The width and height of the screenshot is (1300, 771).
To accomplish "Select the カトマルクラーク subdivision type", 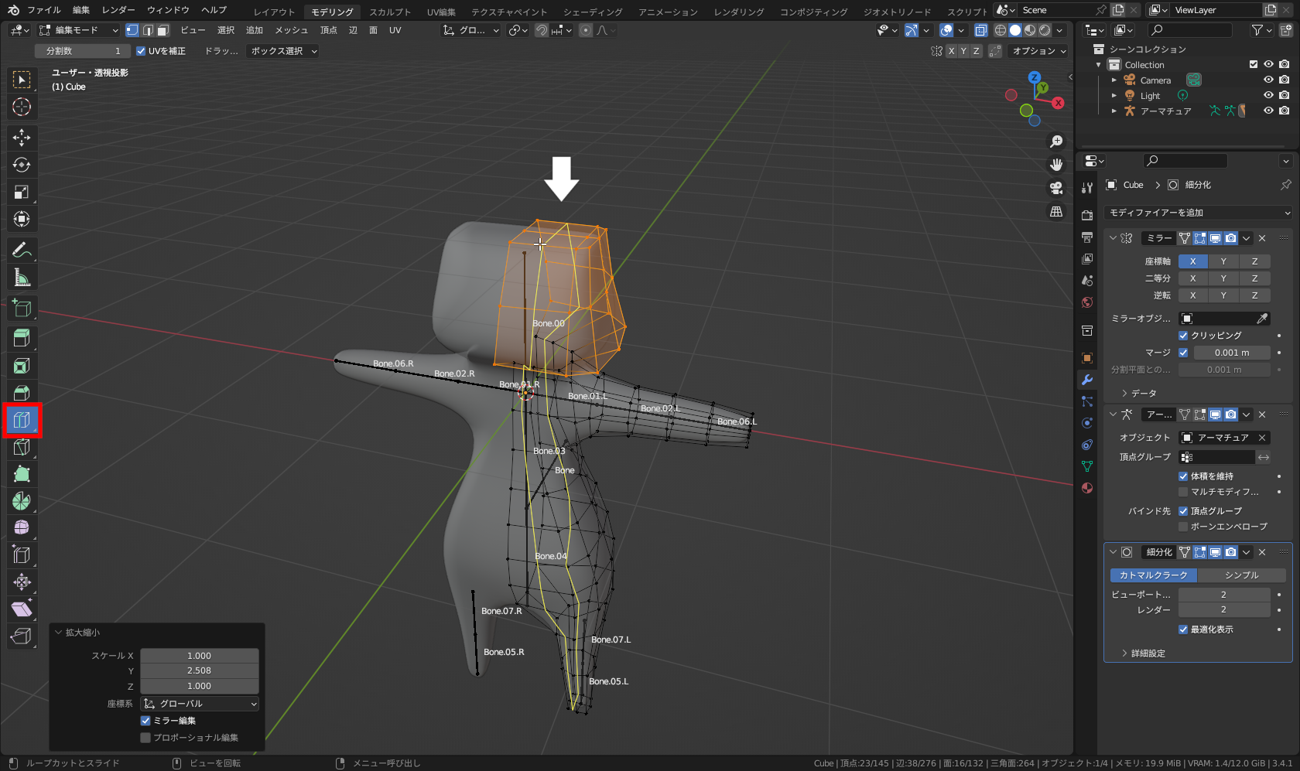I will click(1153, 575).
